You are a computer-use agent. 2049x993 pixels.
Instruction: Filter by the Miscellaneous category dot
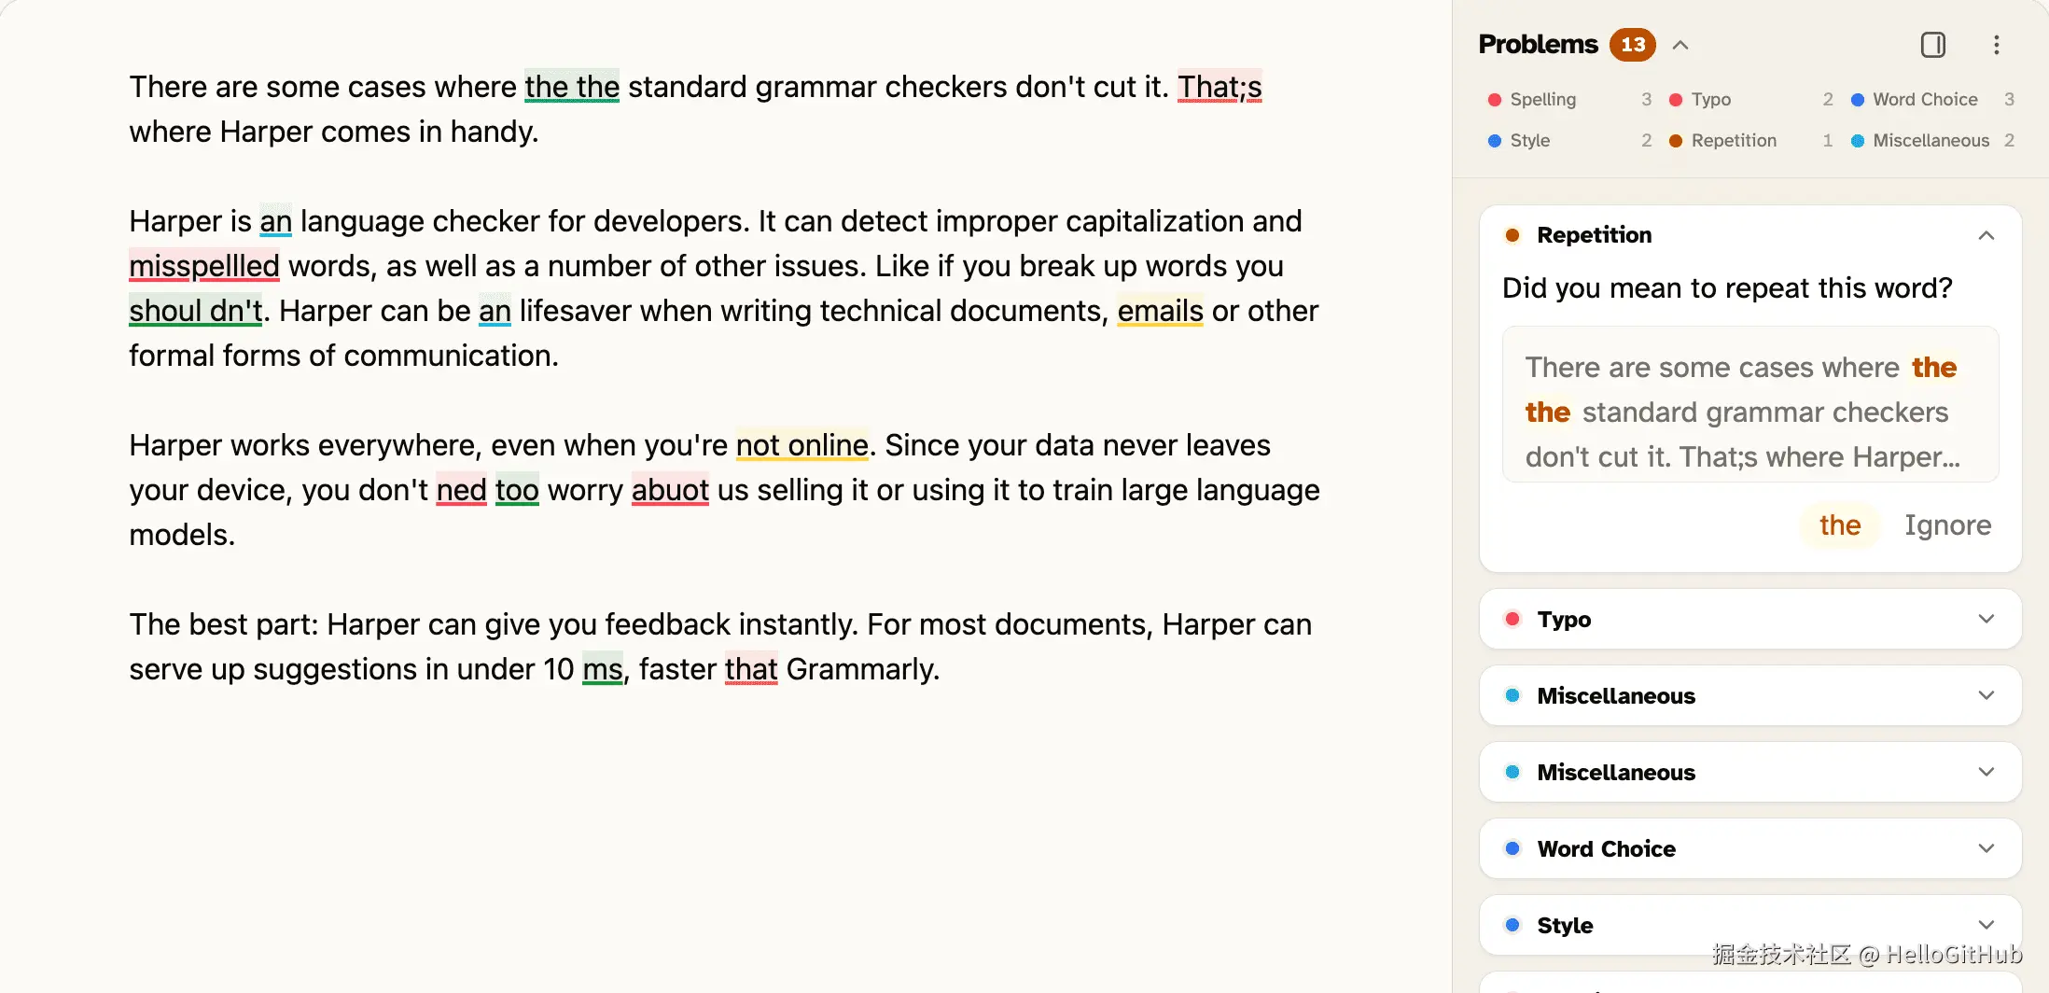pyautogui.click(x=1858, y=141)
